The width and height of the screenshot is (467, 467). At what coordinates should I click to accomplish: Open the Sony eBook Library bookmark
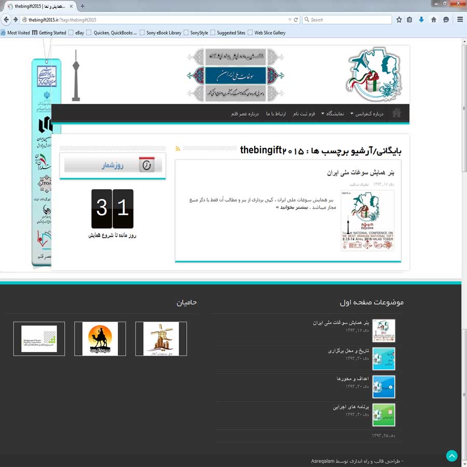pos(160,33)
